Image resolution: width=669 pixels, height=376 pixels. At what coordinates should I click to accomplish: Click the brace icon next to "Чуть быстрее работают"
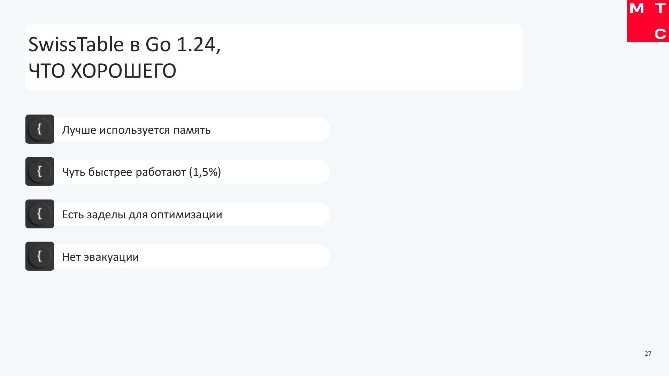coord(39,171)
